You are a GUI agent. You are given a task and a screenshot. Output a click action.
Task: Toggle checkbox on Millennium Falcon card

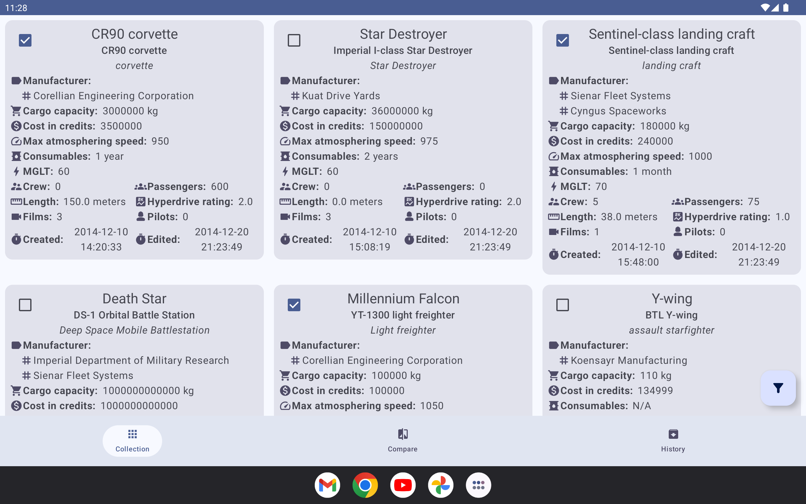click(x=294, y=304)
